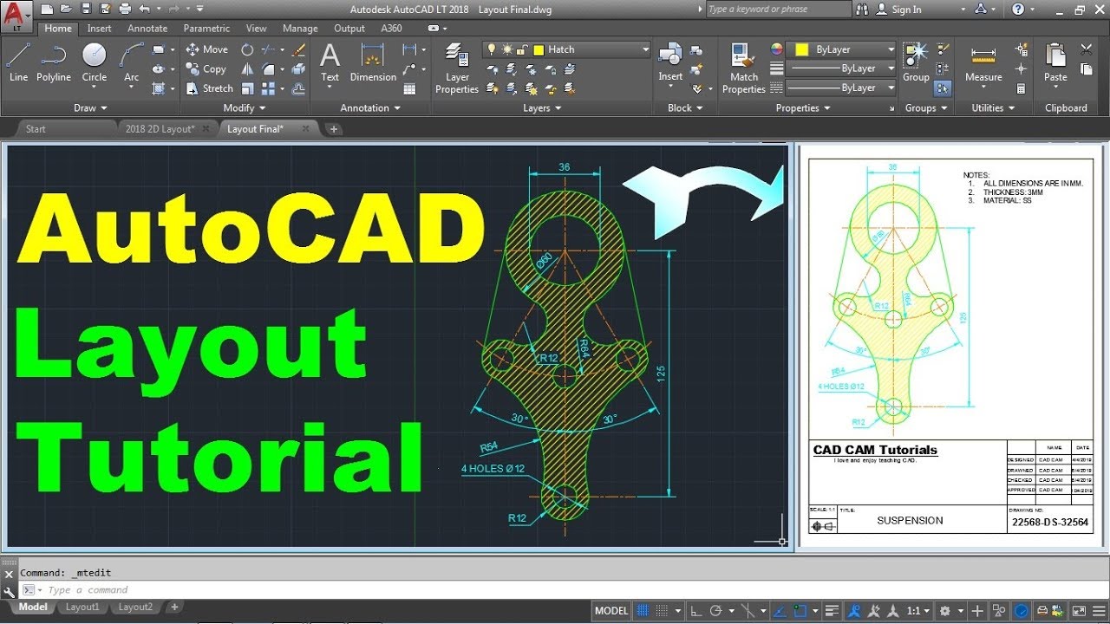Toggle lineweight display in status bar
1110x624 pixels.
pos(832,611)
